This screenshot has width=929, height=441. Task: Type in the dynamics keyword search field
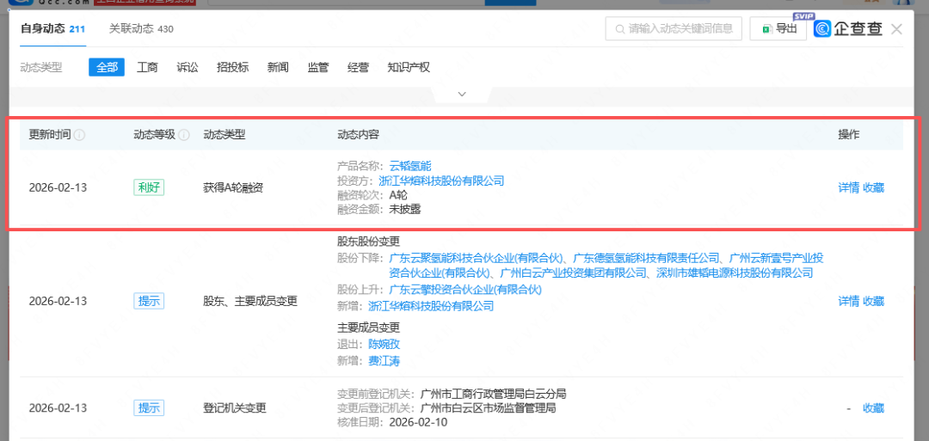(680, 29)
